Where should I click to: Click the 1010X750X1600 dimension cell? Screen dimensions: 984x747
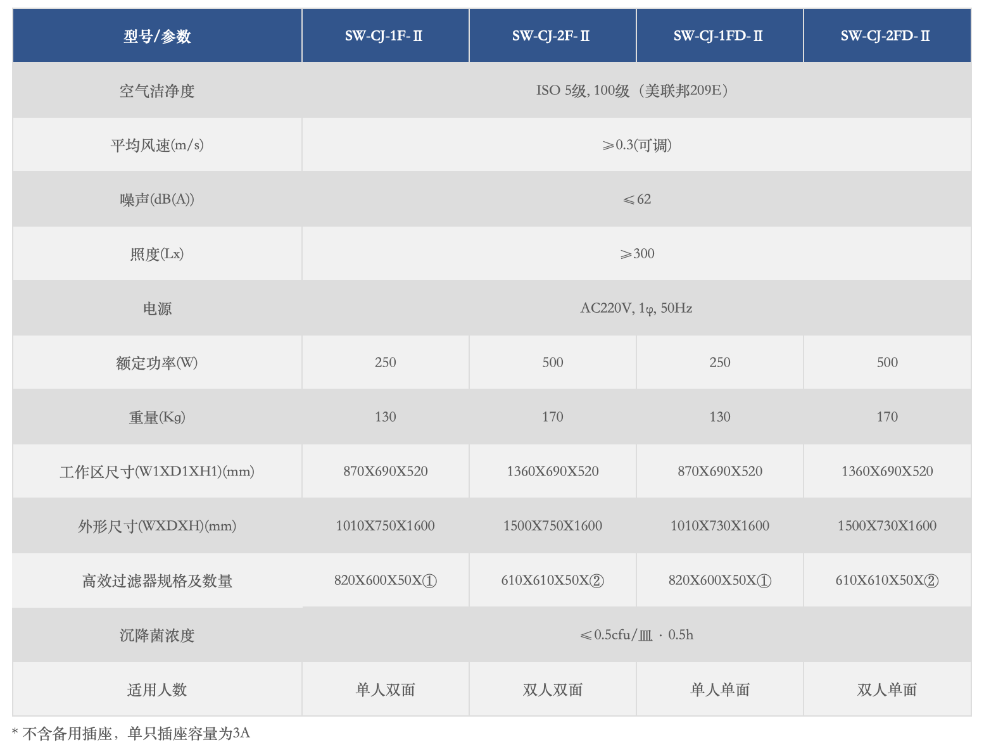click(385, 525)
